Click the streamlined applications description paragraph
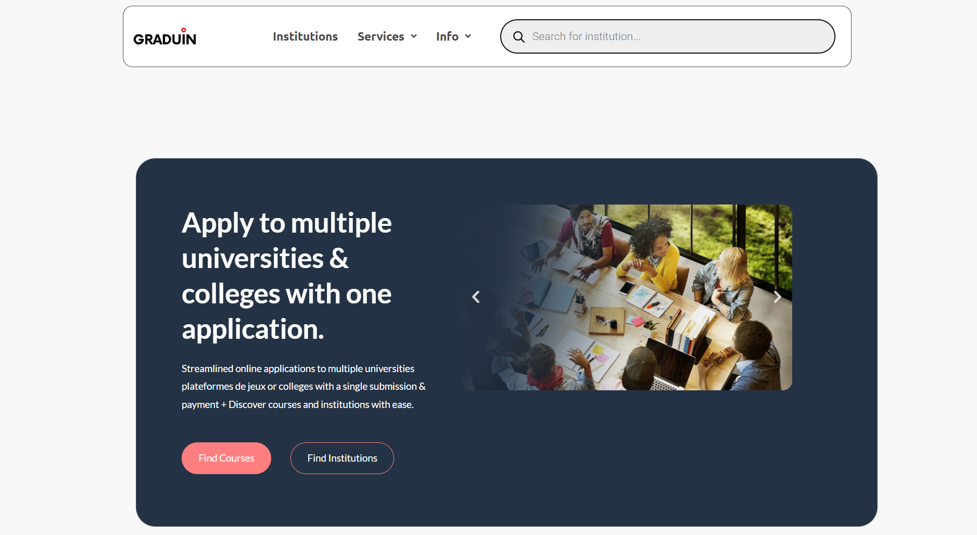The height and width of the screenshot is (535, 977). point(303,387)
